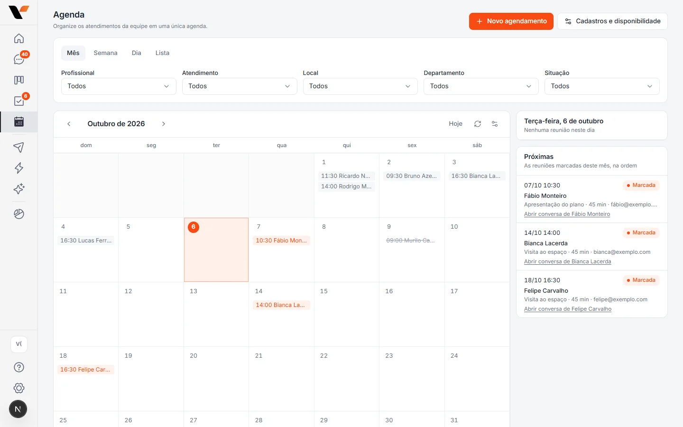
Task: Open the cancelled 09:00 Murilo event
Action: point(412,241)
